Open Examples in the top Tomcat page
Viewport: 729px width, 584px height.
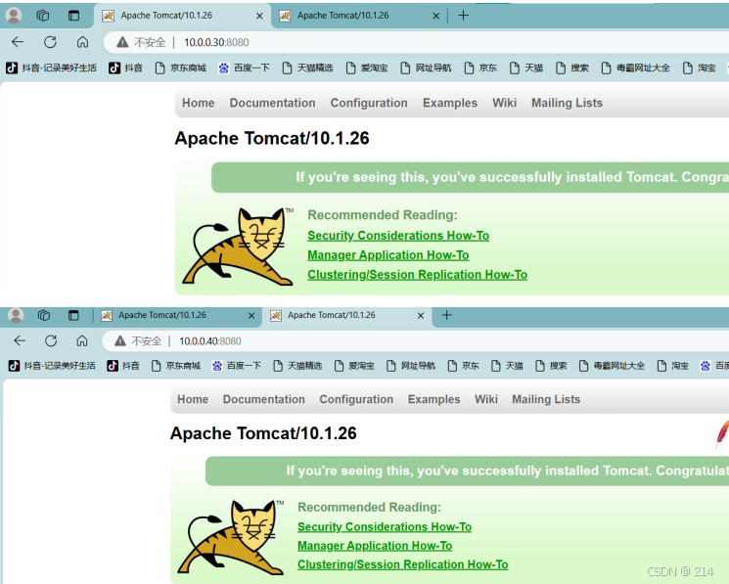(x=449, y=103)
